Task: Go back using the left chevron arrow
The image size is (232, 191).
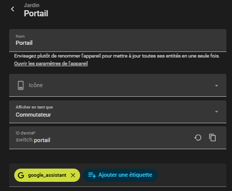Action: (x=12, y=9)
